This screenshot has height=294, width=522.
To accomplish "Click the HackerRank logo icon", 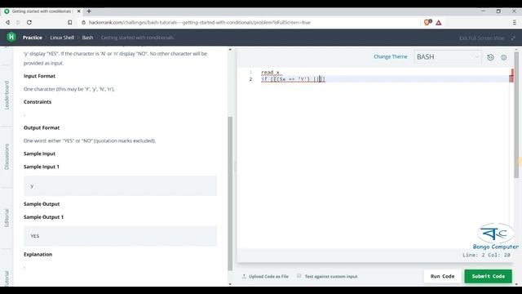I will coord(11,37).
